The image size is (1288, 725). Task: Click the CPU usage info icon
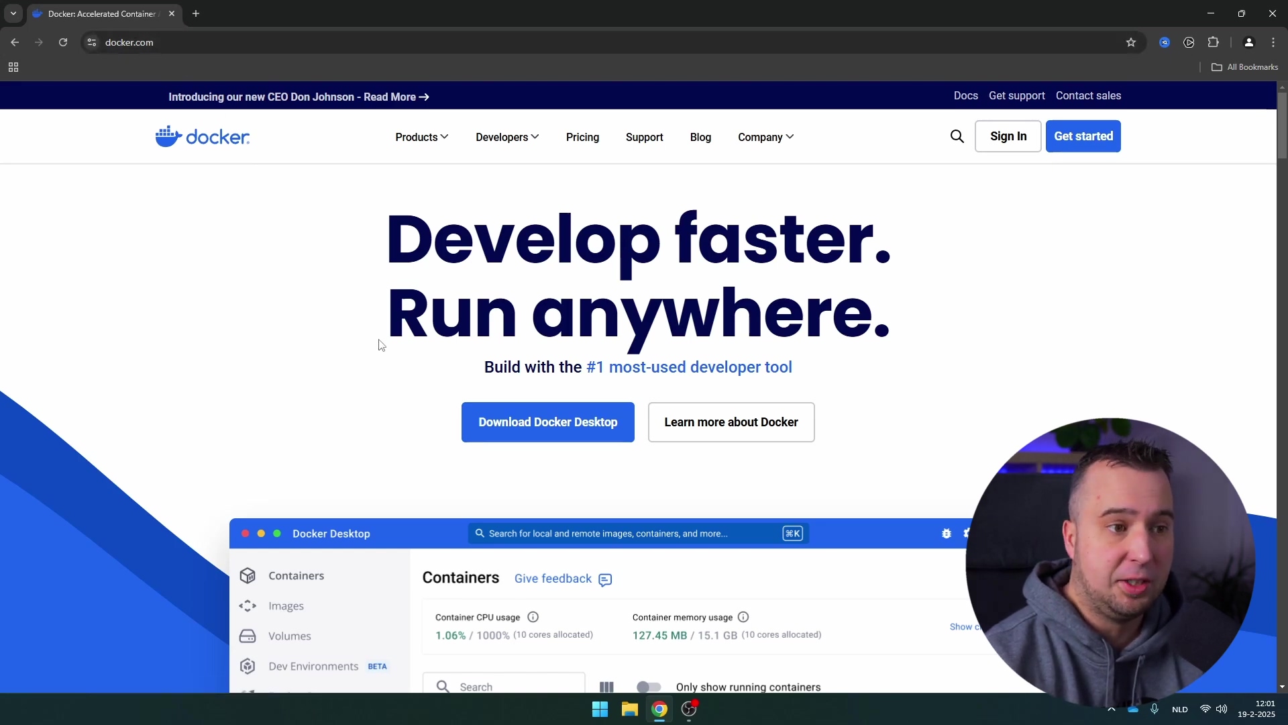pyautogui.click(x=533, y=617)
